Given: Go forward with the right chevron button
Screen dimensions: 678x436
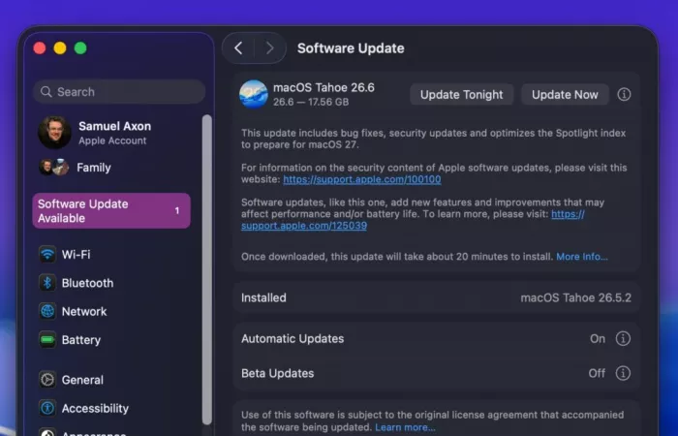Looking at the screenshot, I should [270, 48].
